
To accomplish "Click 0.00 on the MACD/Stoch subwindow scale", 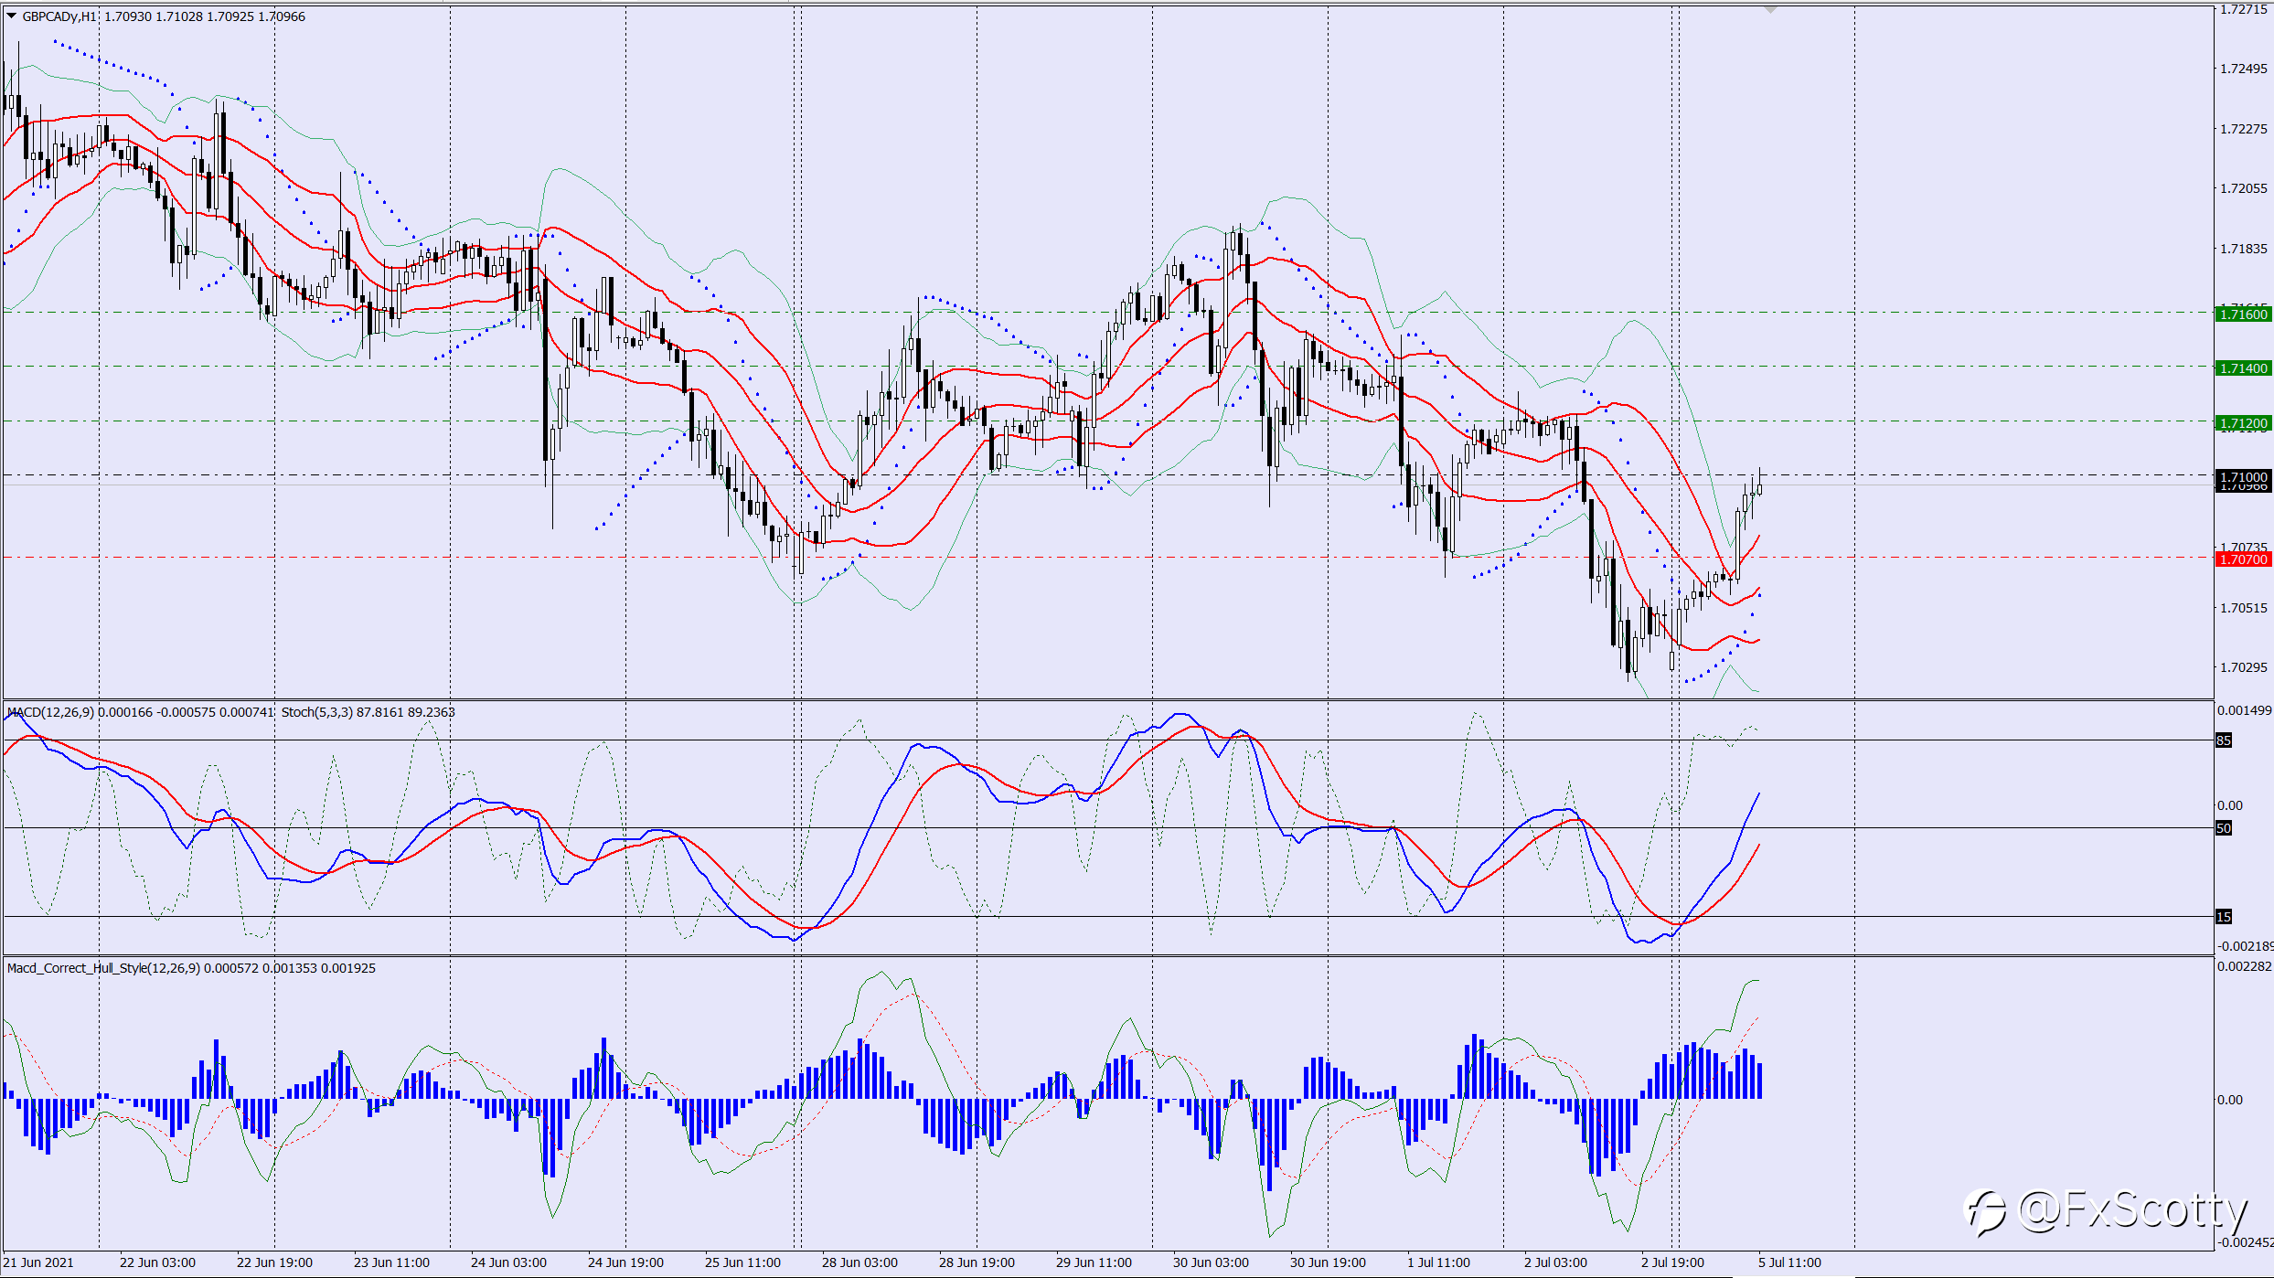I will click(x=2230, y=805).
